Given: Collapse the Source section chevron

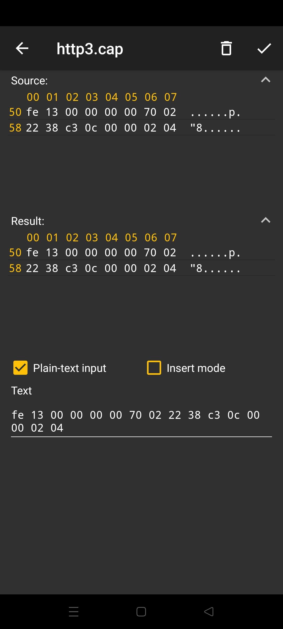Looking at the screenshot, I should (x=266, y=80).
